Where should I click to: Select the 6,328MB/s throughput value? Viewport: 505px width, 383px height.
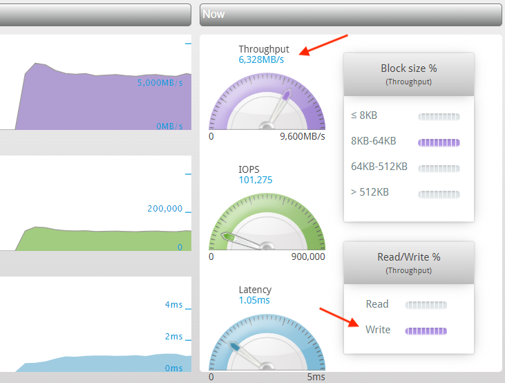point(261,59)
